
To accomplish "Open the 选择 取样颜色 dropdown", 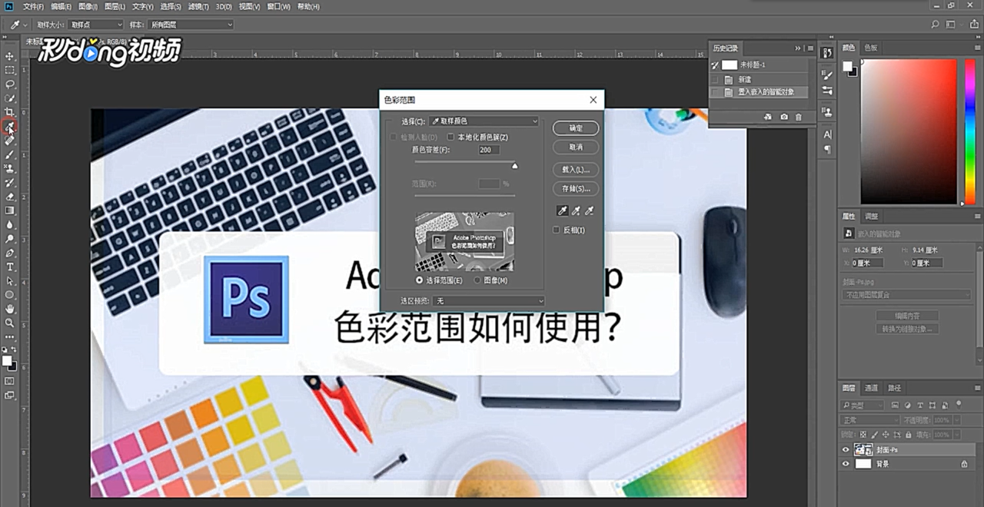I will coord(484,121).
